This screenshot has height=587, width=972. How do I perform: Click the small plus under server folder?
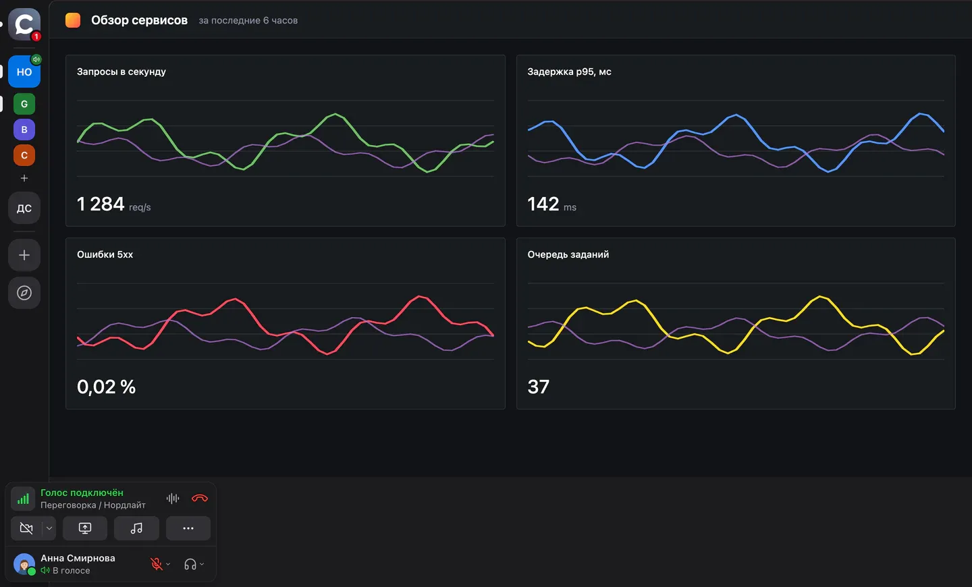(x=24, y=178)
